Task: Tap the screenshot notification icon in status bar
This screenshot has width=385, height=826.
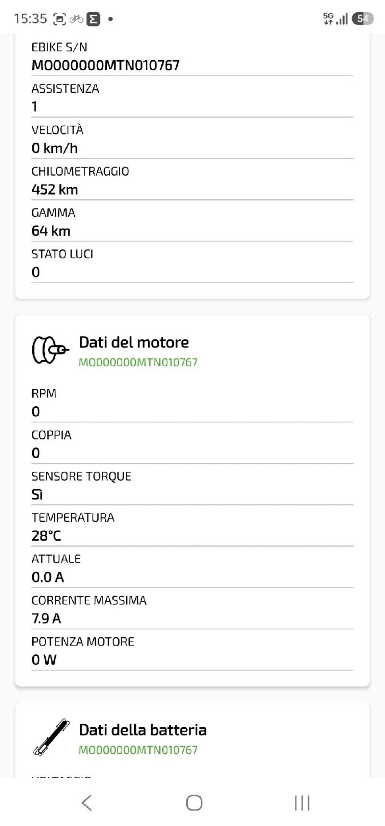Action: [59, 19]
